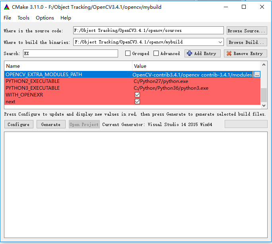Screen dimensions: 272x244
Task: Click the C:/Python27/python.exe value
Action: tap(161, 81)
